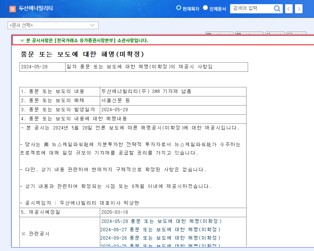Go to previous search result arrow
314x251 pixels.
pyautogui.click(x=288, y=9)
